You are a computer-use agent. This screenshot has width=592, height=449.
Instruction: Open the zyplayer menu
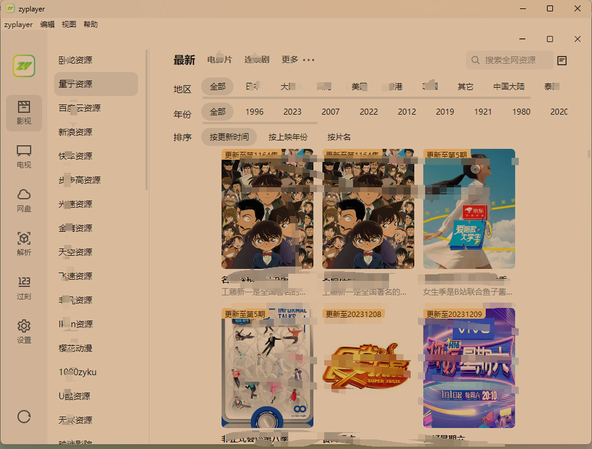point(18,24)
